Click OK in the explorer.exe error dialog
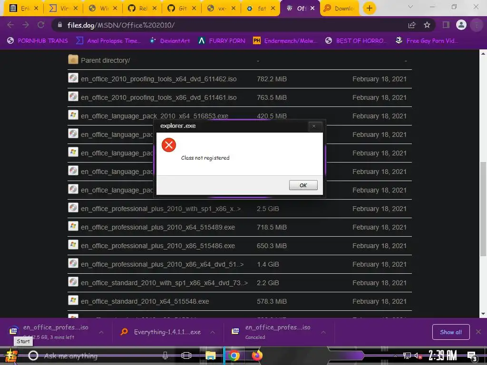The width and height of the screenshot is (487, 365). tap(303, 185)
